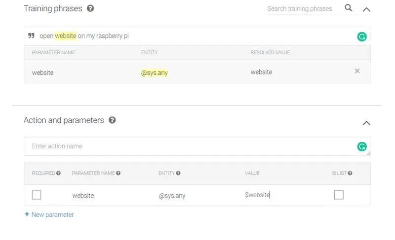Open the highlighted @sys.any entity selector

coord(155,73)
